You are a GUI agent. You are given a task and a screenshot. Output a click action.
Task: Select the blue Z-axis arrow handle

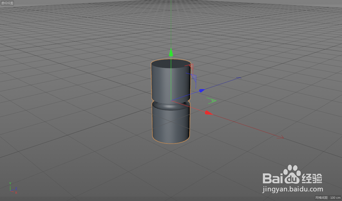(202, 90)
